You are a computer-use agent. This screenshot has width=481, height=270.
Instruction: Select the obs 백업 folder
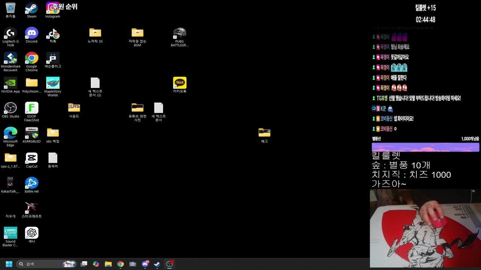[x=53, y=135]
